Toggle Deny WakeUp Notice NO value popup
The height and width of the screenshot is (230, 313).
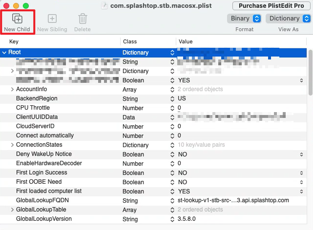301,154
